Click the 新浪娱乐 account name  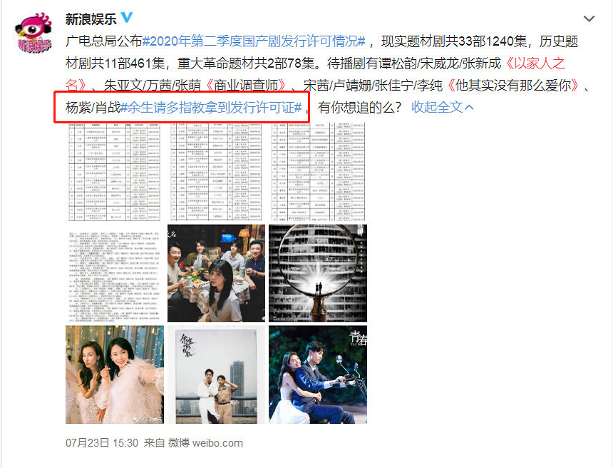(91, 19)
